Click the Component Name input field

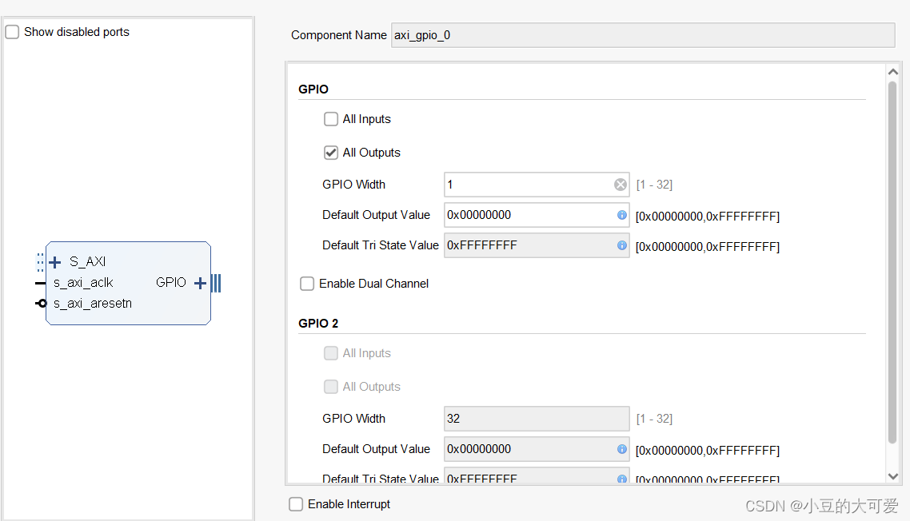640,34
